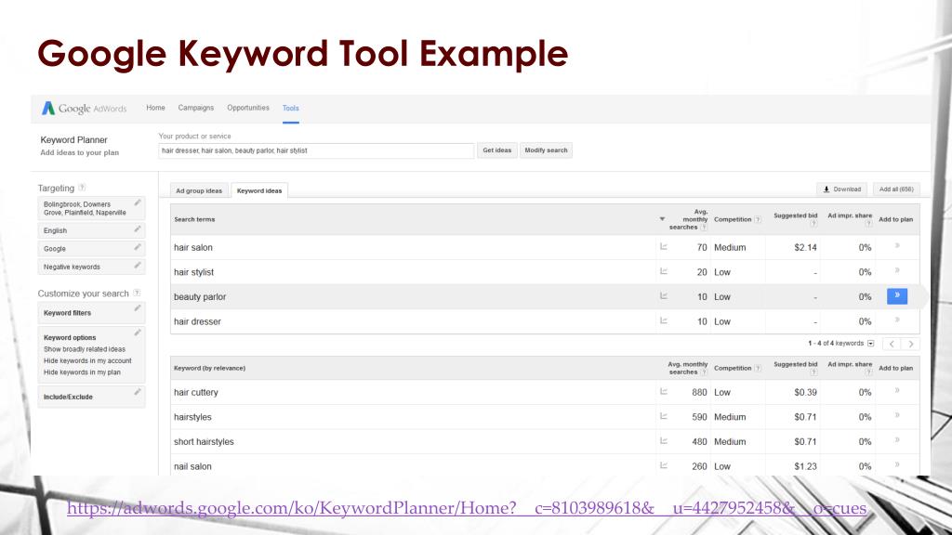Image resolution: width=952 pixels, height=535 pixels.
Task: Add hair stylist to plan via its arrow icon
Action: point(897,270)
